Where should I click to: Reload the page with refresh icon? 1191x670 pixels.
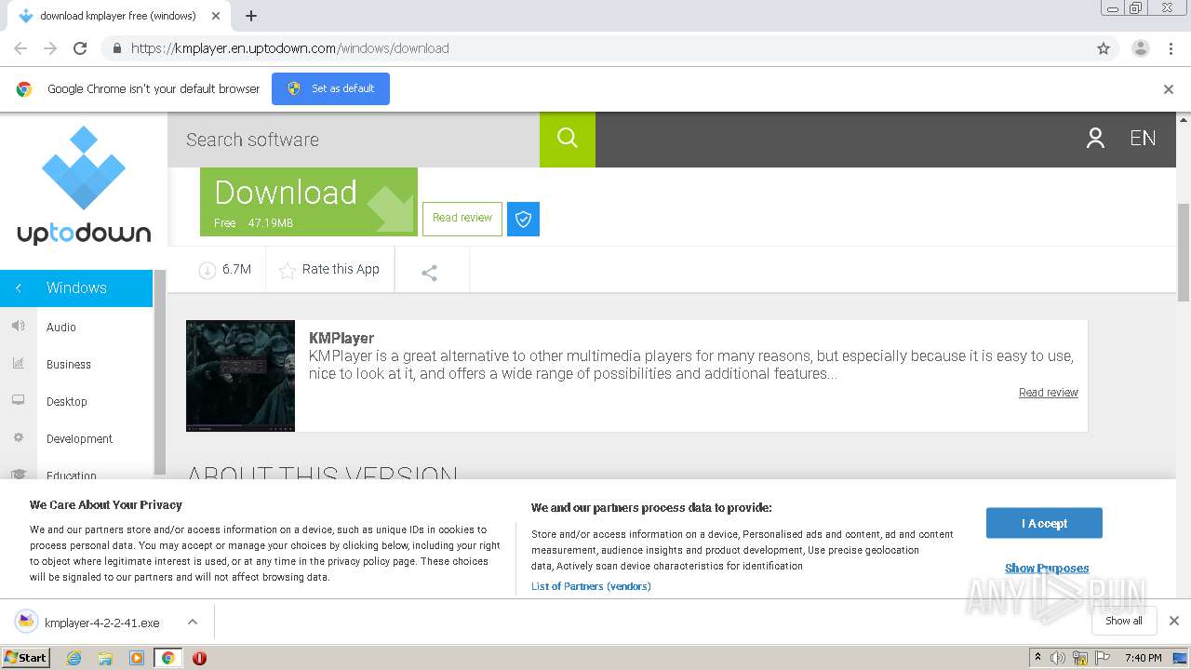pyautogui.click(x=80, y=48)
